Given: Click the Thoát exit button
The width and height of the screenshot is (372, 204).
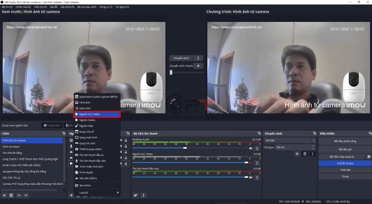Looking at the screenshot, I should pos(345,177).
